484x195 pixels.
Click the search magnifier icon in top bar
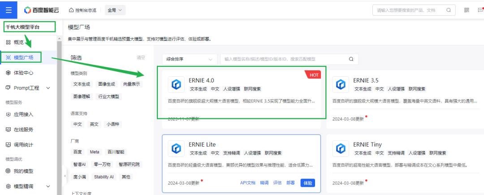click(x=448, y=10)
